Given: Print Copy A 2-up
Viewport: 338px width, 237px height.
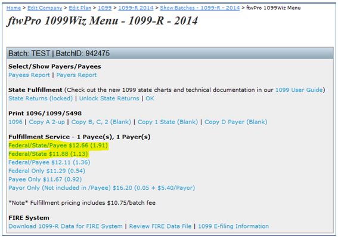Looking at the screenshot, I should [x=46, y=122].
